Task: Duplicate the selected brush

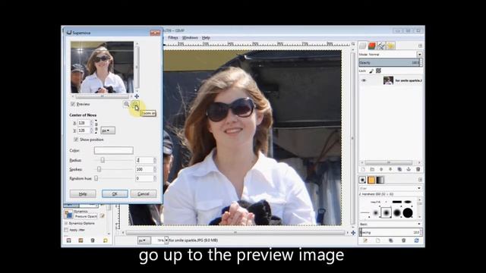Action: pos(390,240)
